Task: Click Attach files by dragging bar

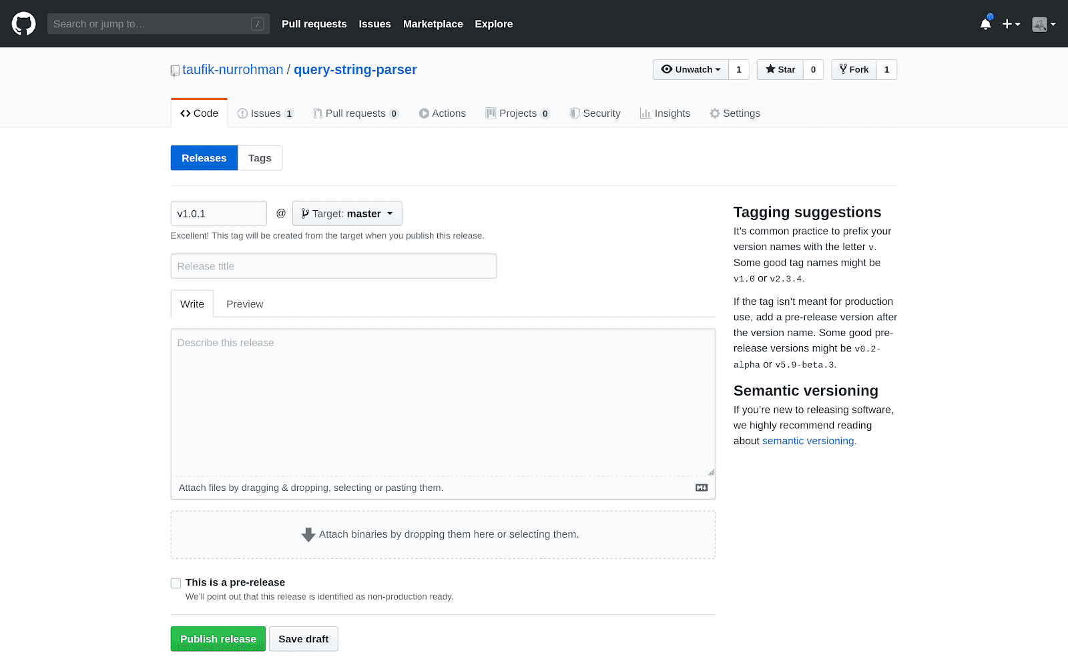Action: (443, 488)
